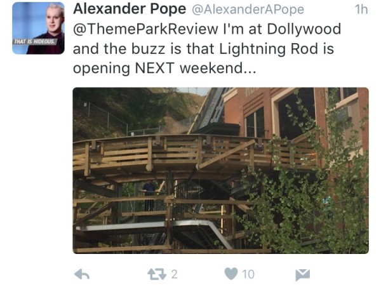381x287 pixels.
Task: Click the Alexander Pope display name
Action: 130,10
